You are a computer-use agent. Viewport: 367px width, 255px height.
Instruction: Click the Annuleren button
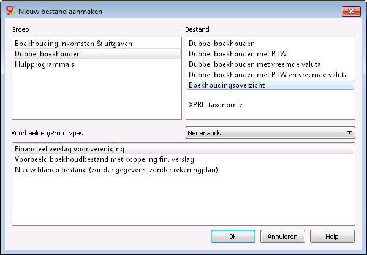tap(282, 237)
